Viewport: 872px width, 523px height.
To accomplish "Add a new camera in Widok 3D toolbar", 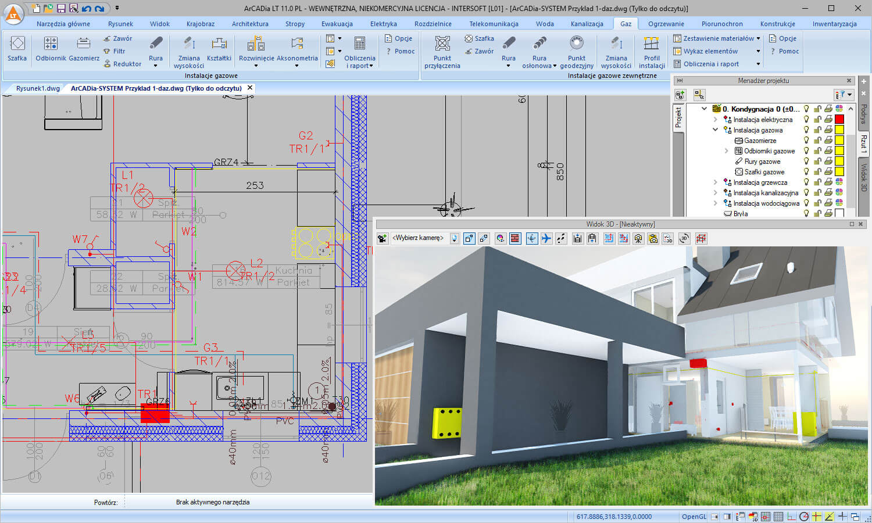I will point(382,238).
